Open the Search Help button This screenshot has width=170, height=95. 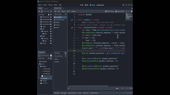click(119, 11)
